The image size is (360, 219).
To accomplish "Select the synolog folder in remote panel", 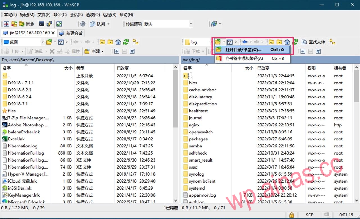I will coord(196,174).
